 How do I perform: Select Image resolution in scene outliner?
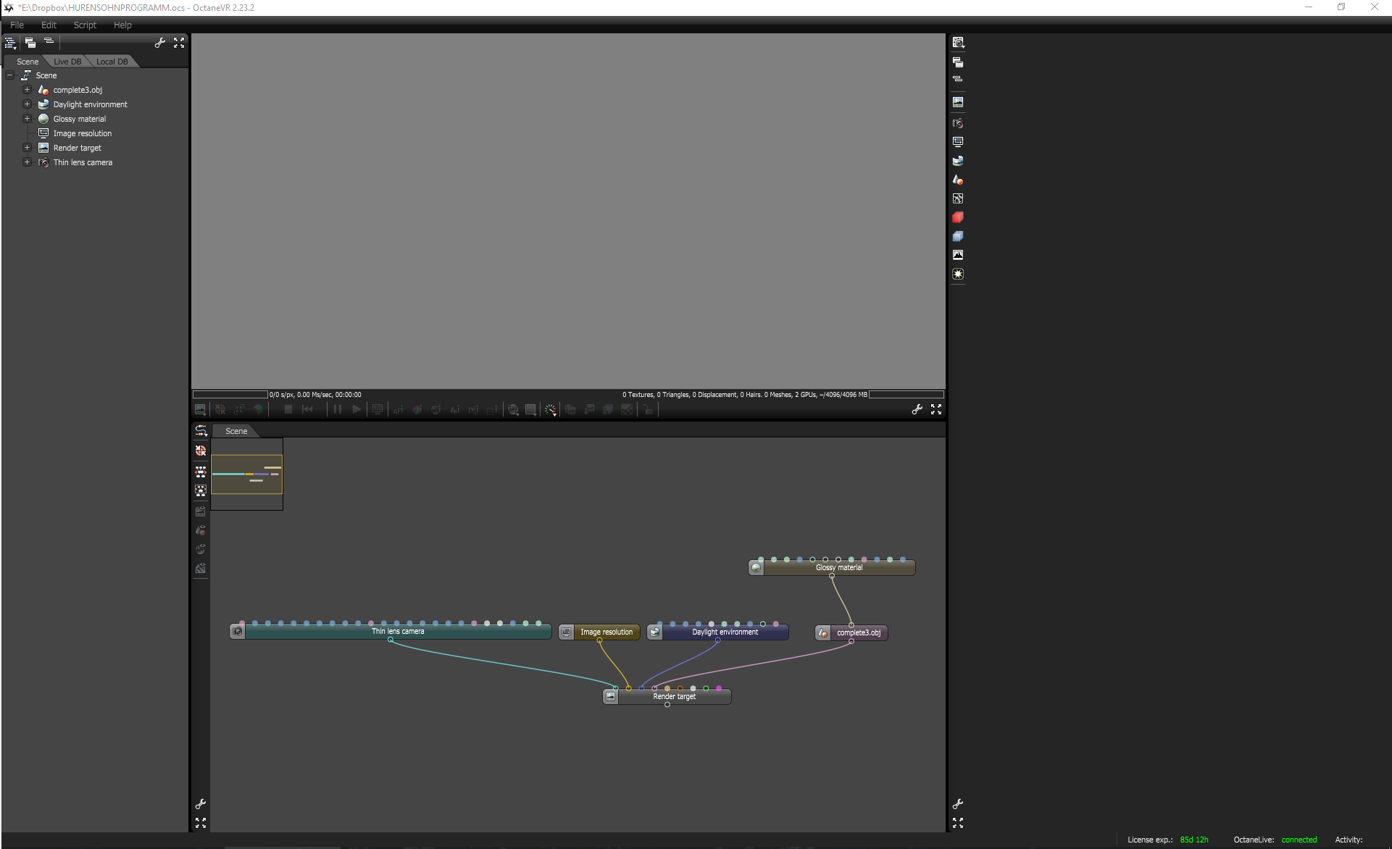82,133
